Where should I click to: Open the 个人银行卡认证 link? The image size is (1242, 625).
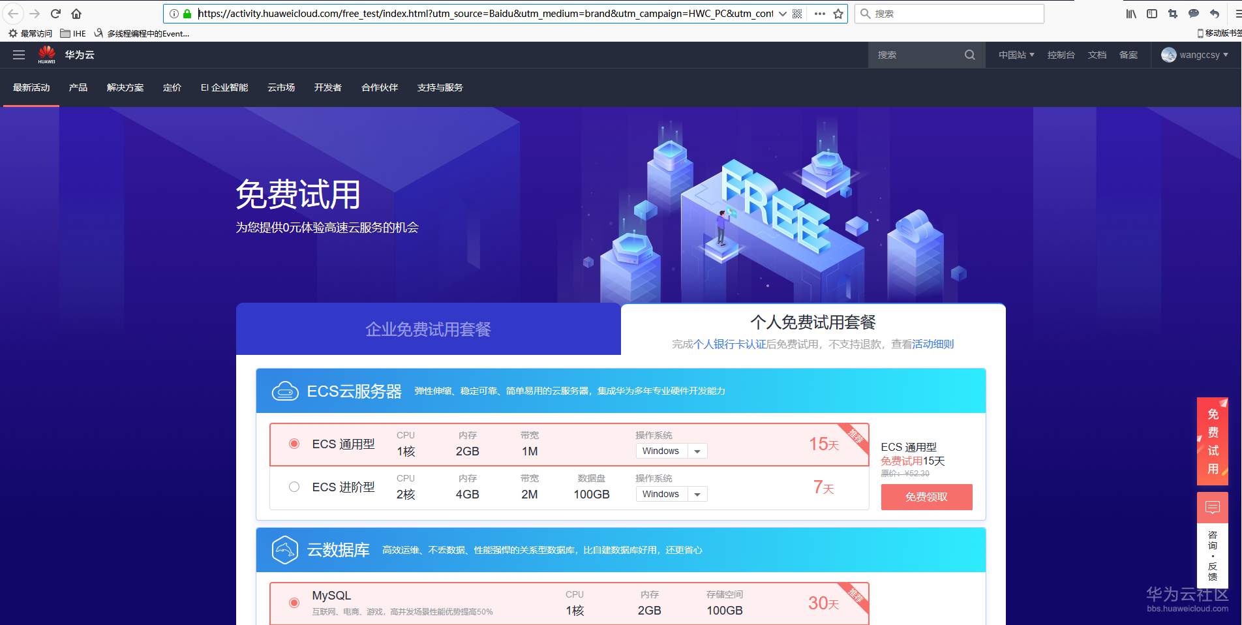click(730, 344)
